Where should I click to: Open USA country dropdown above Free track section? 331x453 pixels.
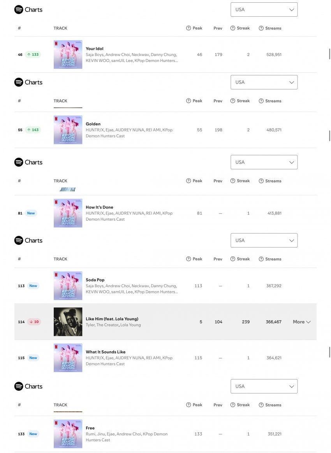(x=264, y=386)
